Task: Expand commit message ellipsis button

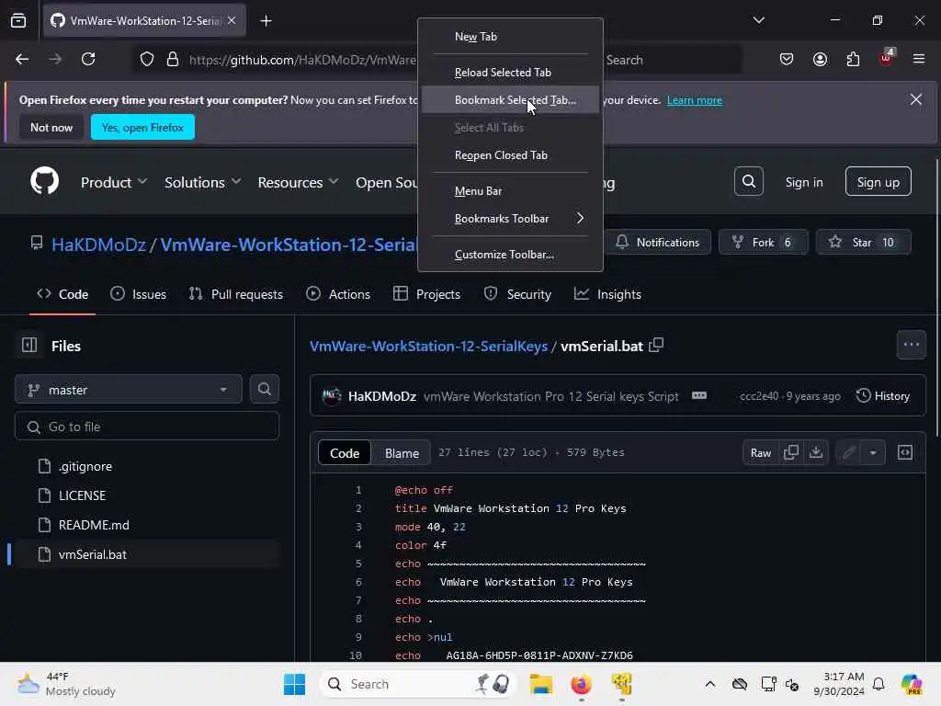Action: pos(699,396)
